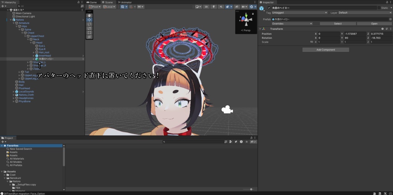Image resolution: width=393 pixels, height=195 pixels.
Task: Open the Layer Default dropdown
Action: coord(365,13)
